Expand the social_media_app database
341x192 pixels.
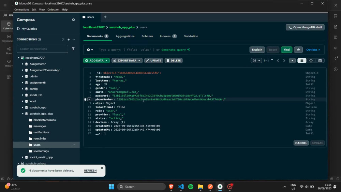(x=23, y=157)
